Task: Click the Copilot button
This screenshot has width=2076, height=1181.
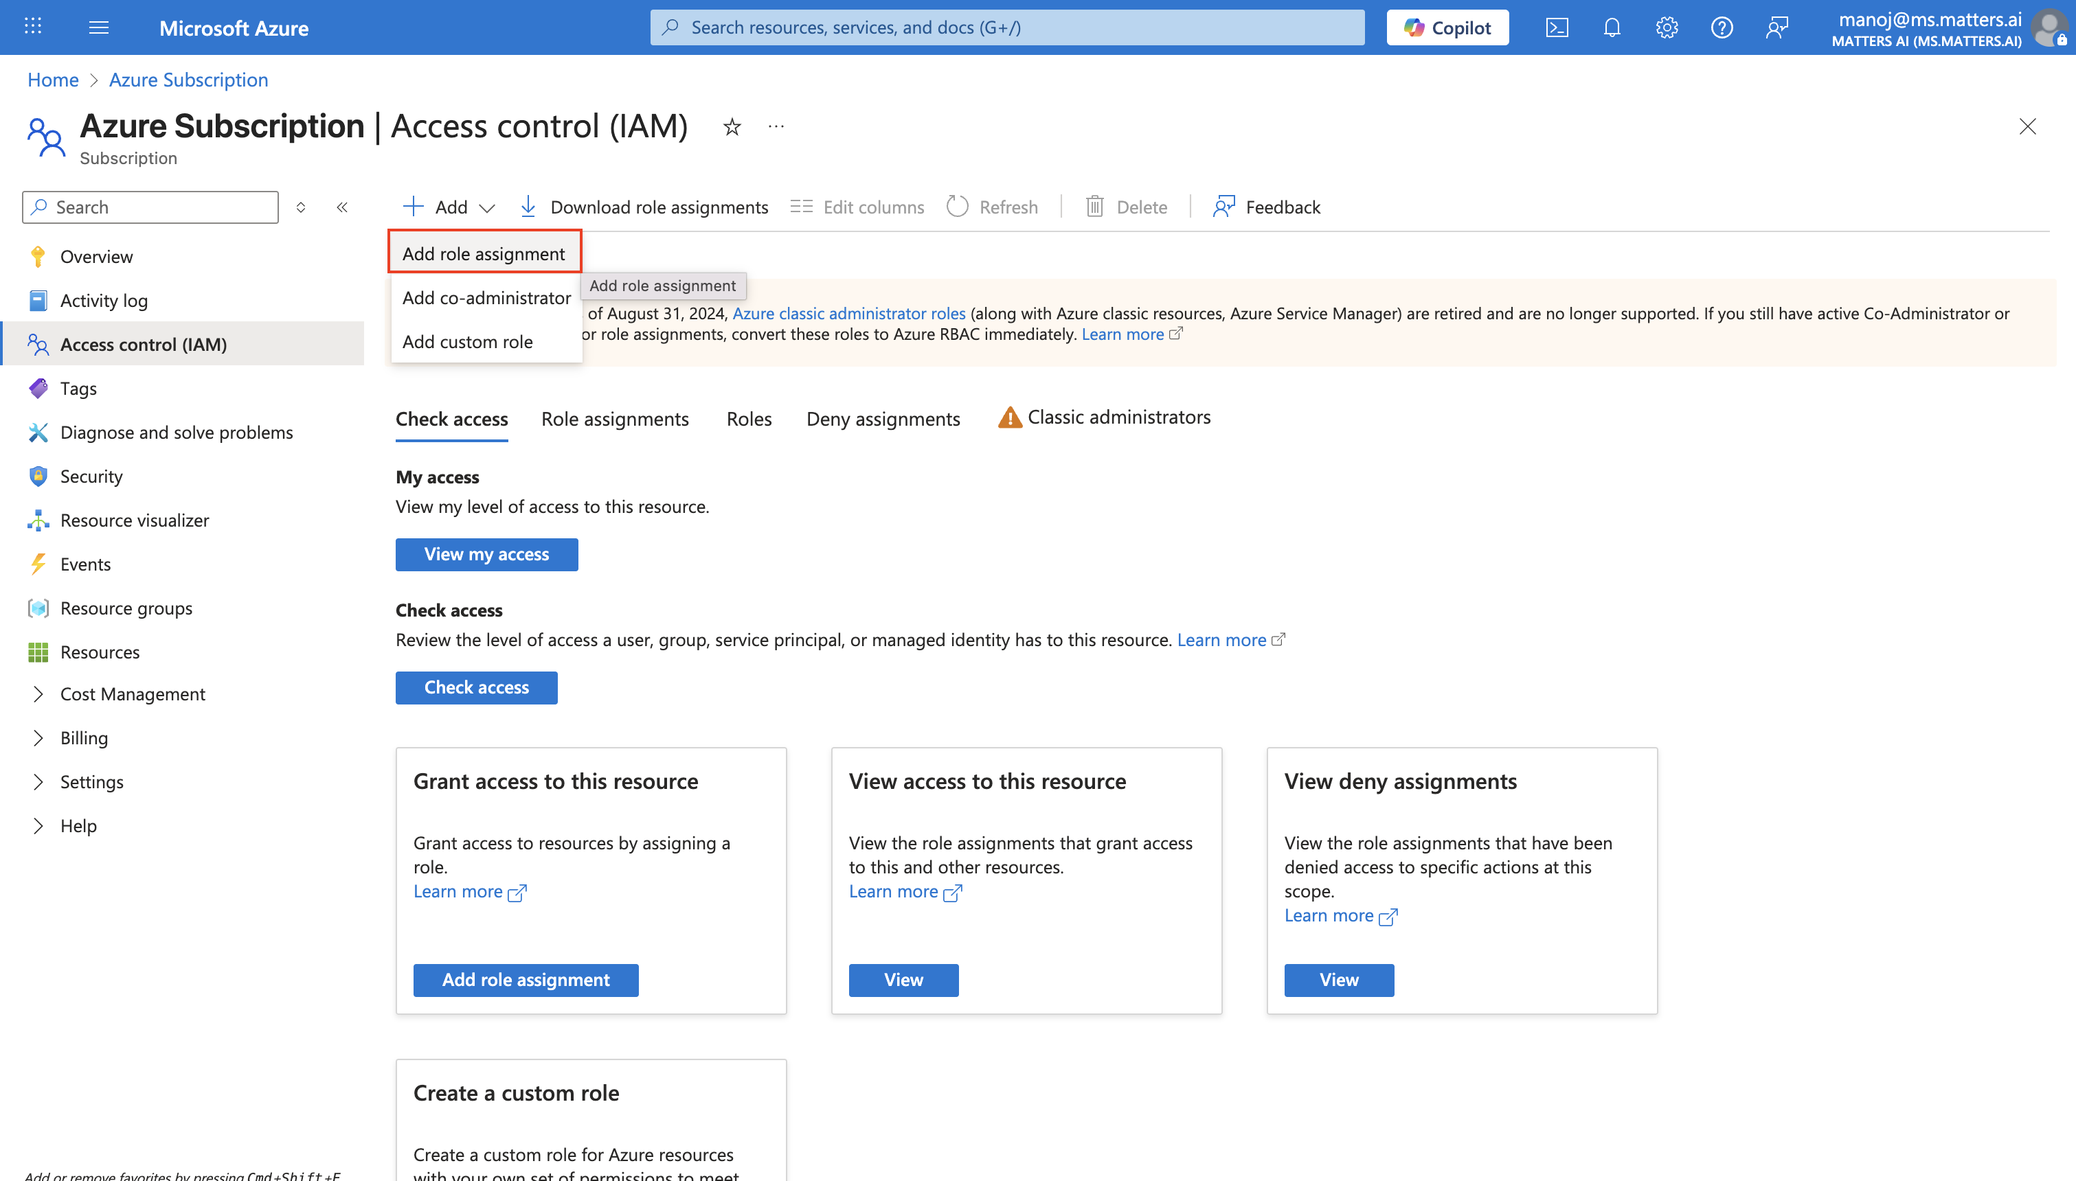Action: (1447, 27)
